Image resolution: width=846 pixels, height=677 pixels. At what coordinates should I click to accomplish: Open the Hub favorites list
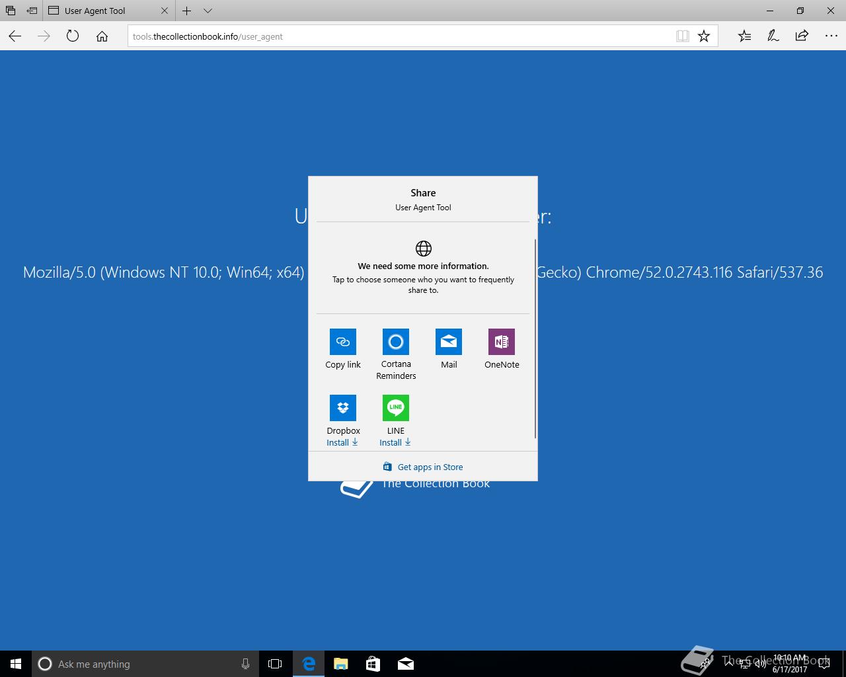(x=744, y=36)
